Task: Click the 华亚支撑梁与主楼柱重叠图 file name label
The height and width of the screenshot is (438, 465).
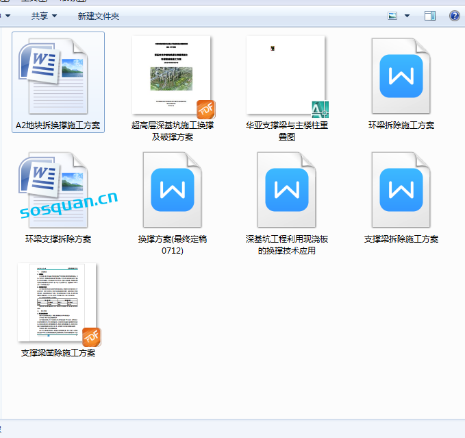Action: click(286, 131)
